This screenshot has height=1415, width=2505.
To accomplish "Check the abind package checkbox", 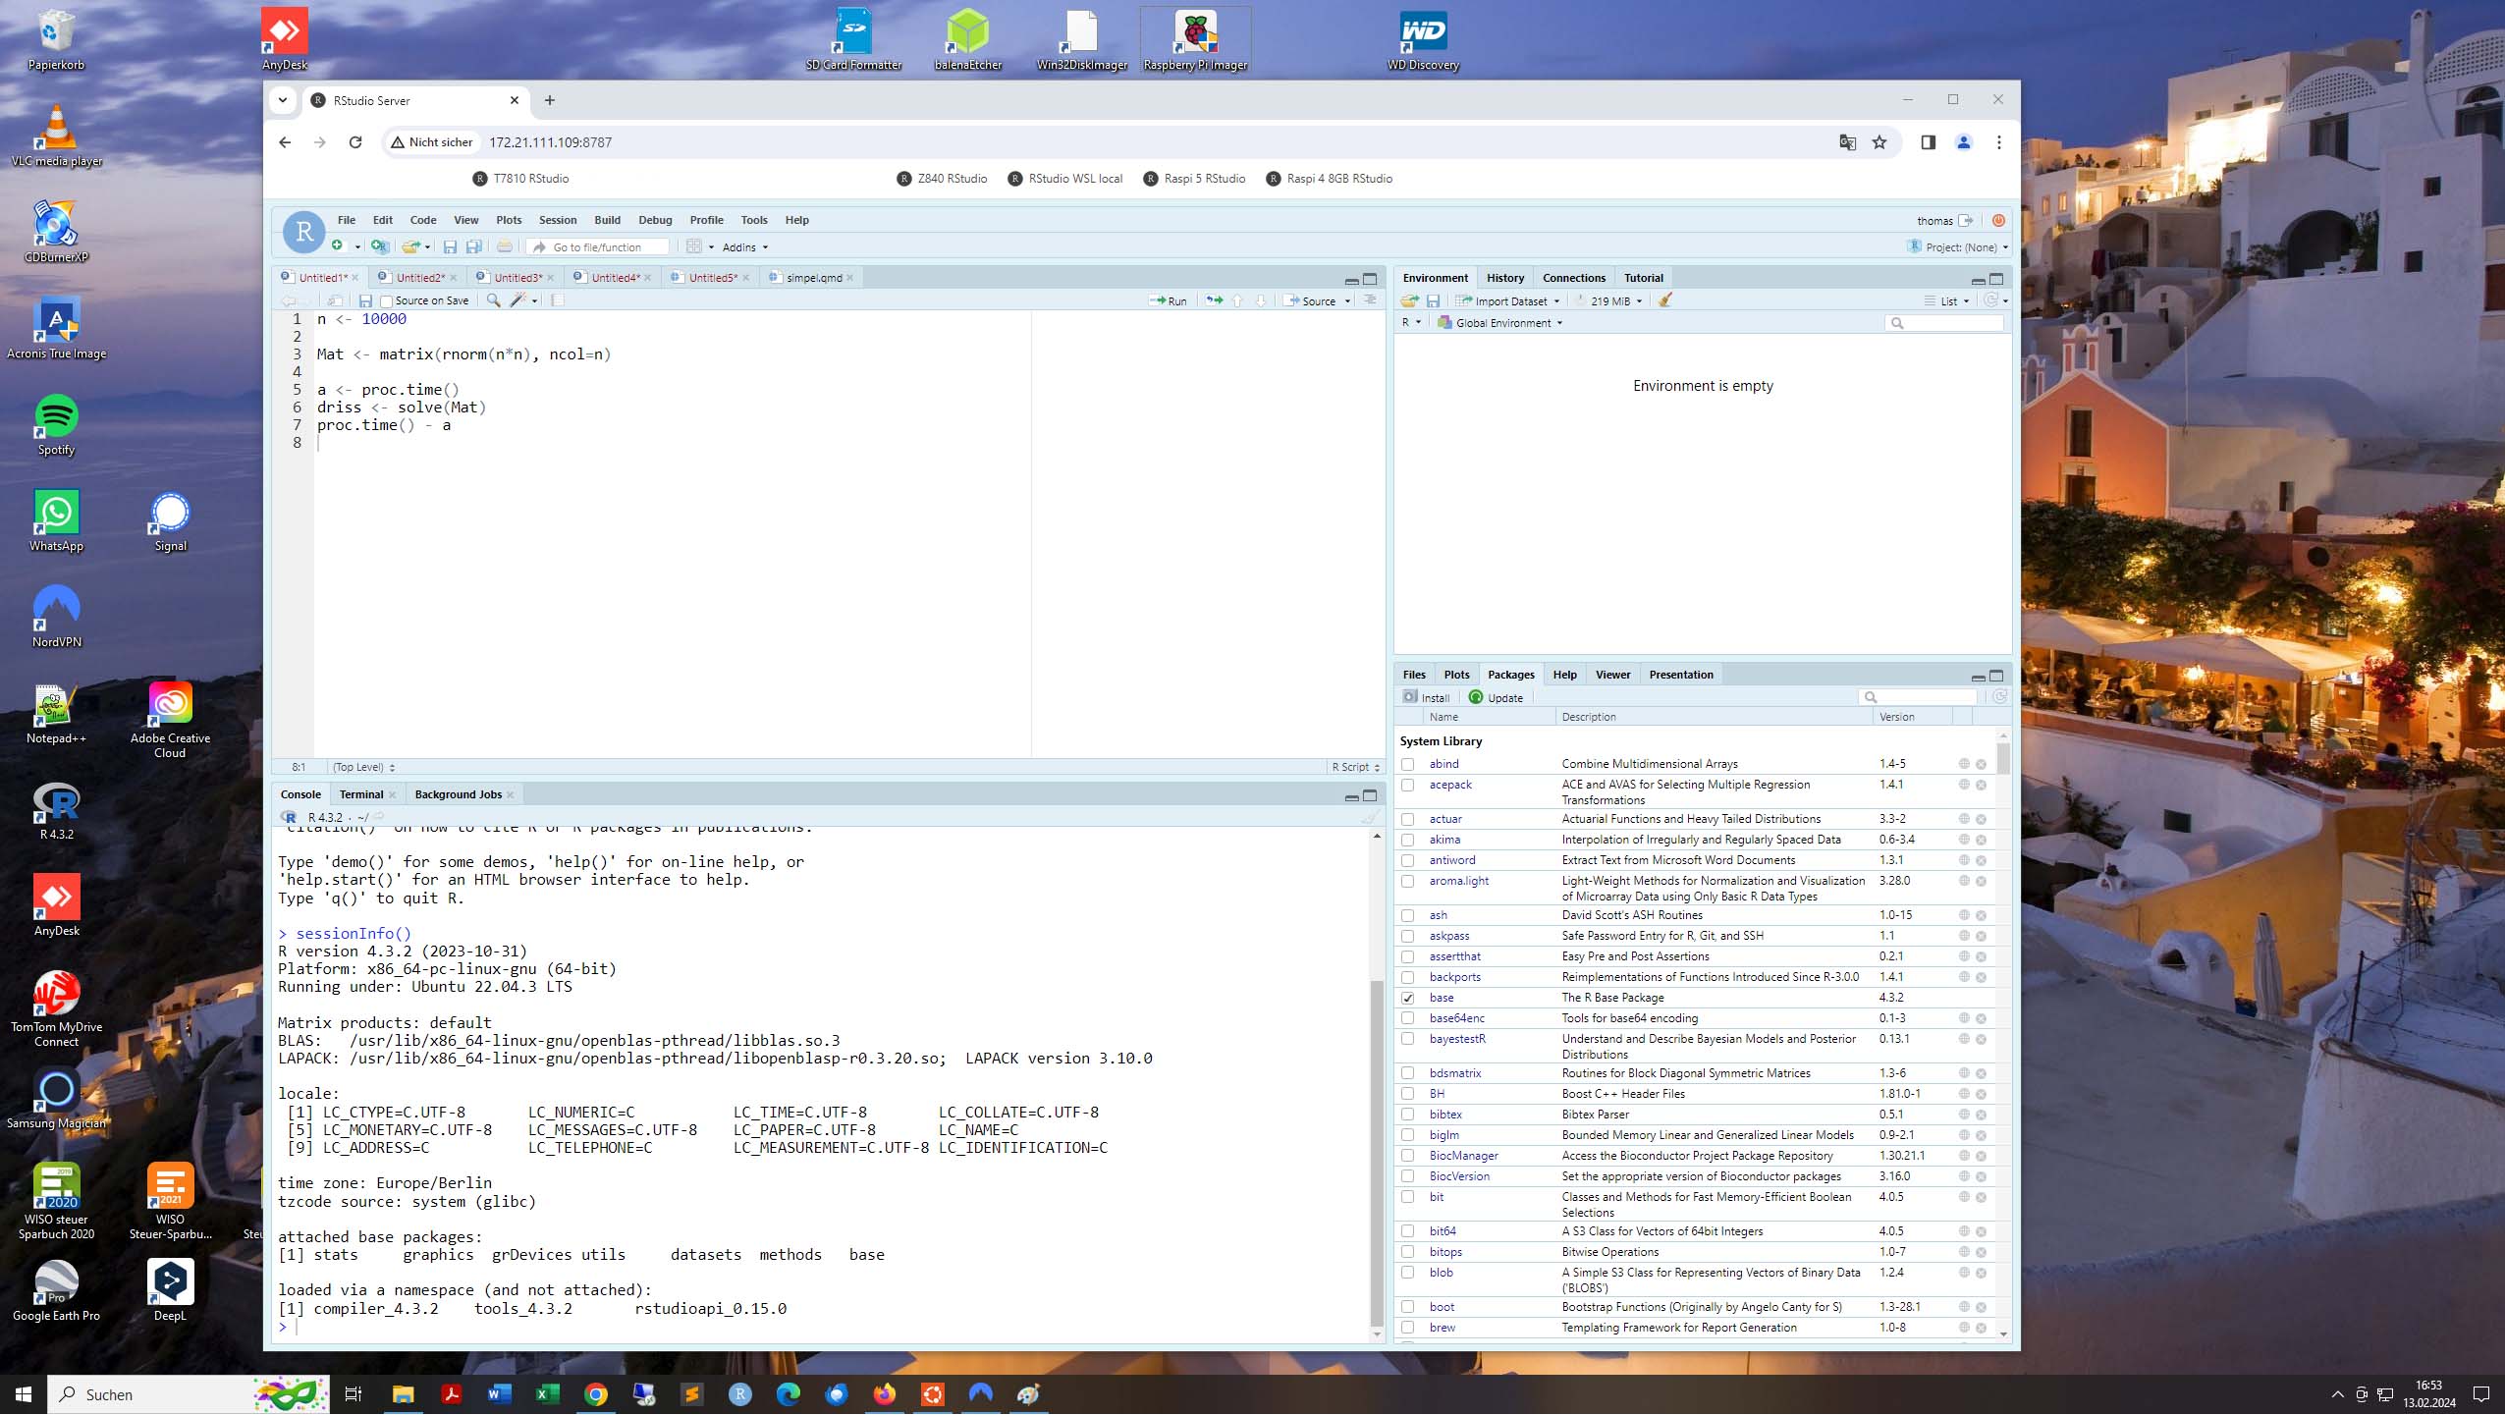I will coord(1407,764).
